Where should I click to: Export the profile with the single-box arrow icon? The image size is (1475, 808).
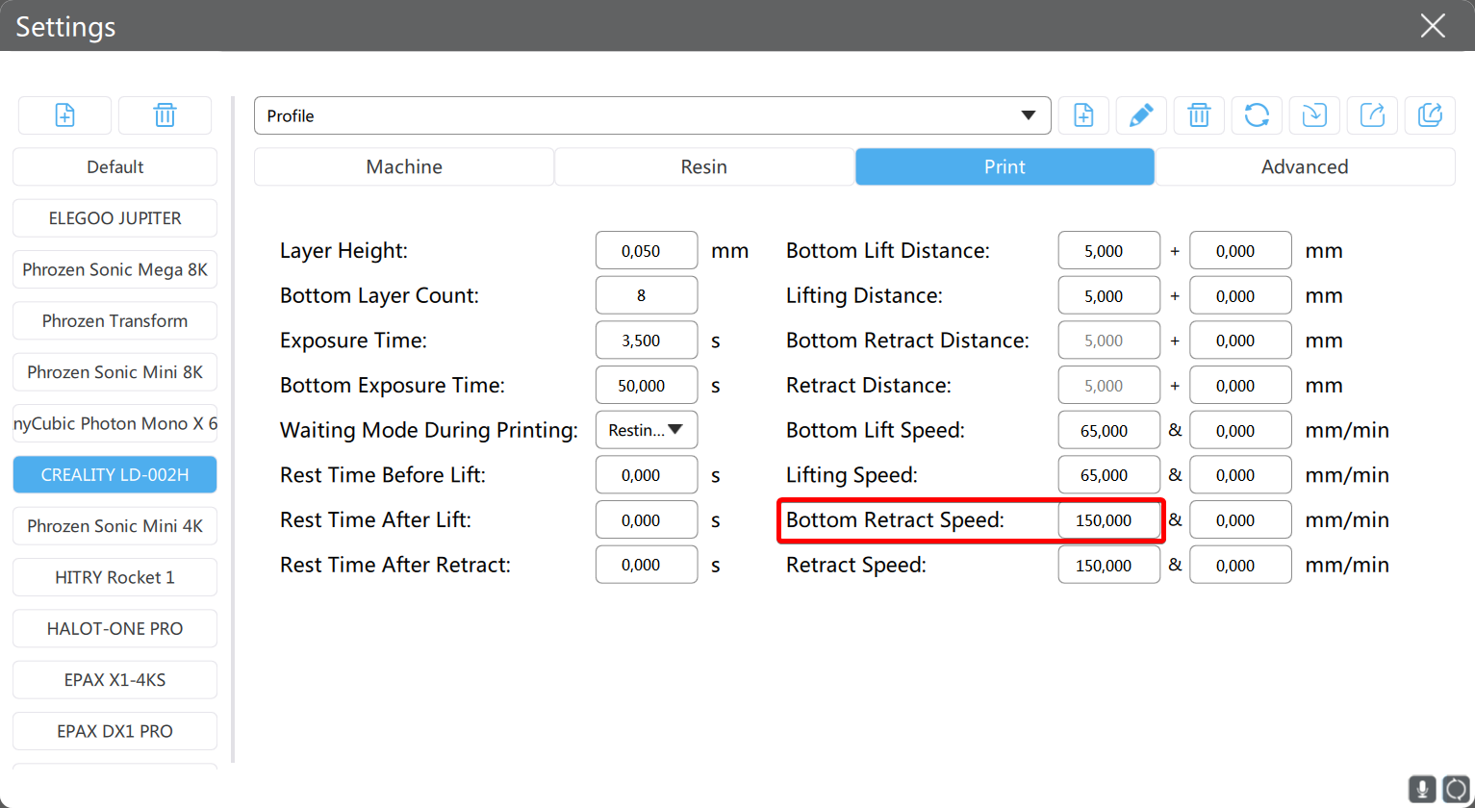coord(1372,115)
